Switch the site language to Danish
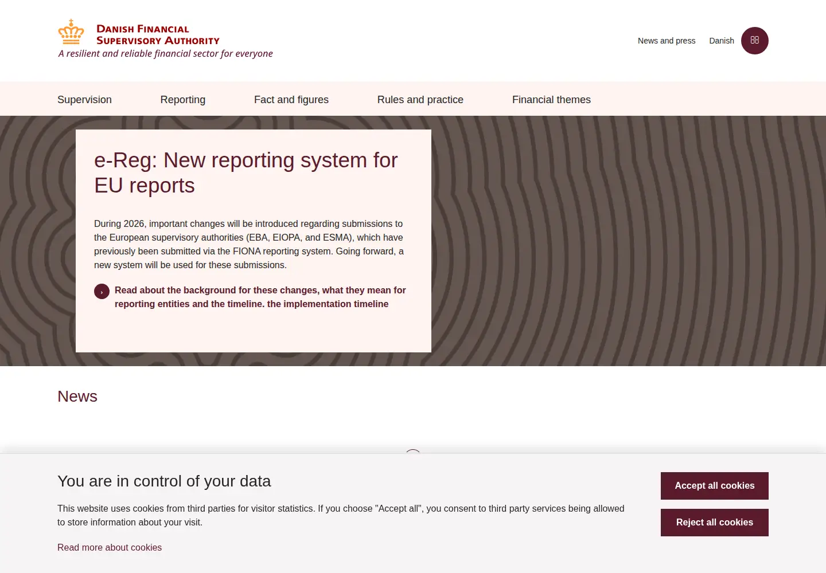826x573 pixels. pyautogui.click(x=722, y=41)
